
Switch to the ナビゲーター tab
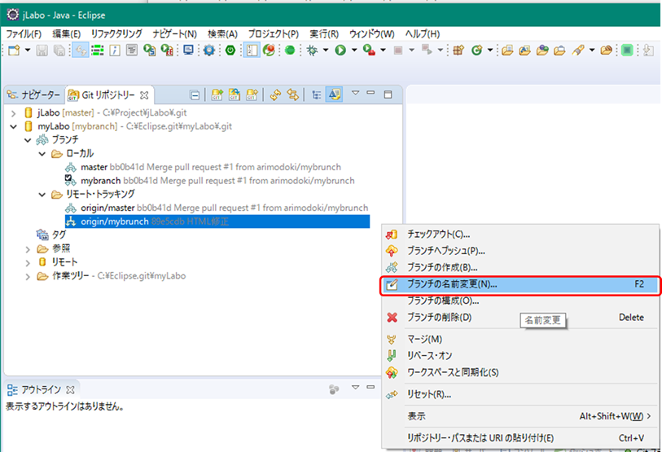click(x=33, y=95)
